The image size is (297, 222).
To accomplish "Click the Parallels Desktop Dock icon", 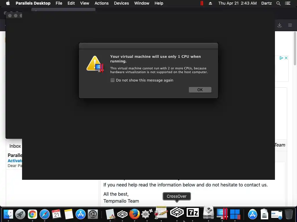I will point(222,214).
